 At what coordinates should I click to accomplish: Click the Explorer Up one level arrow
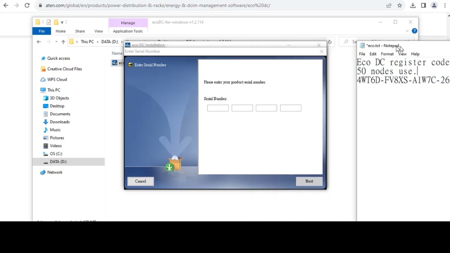click(x=63, y=42)
